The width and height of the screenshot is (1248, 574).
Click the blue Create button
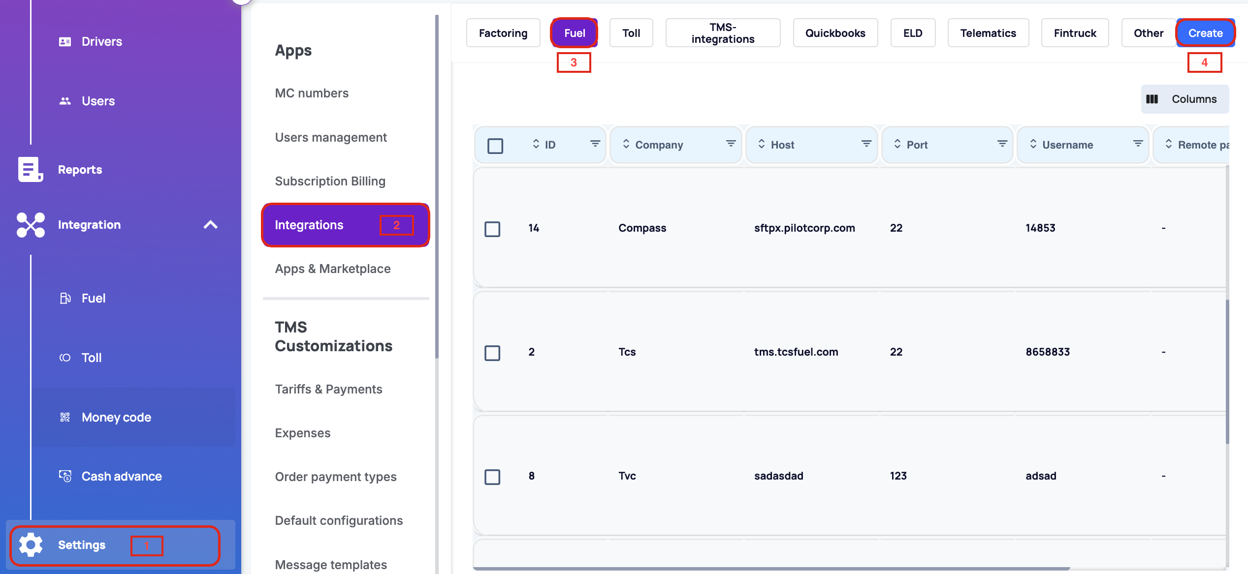[x=1205, y=33]
